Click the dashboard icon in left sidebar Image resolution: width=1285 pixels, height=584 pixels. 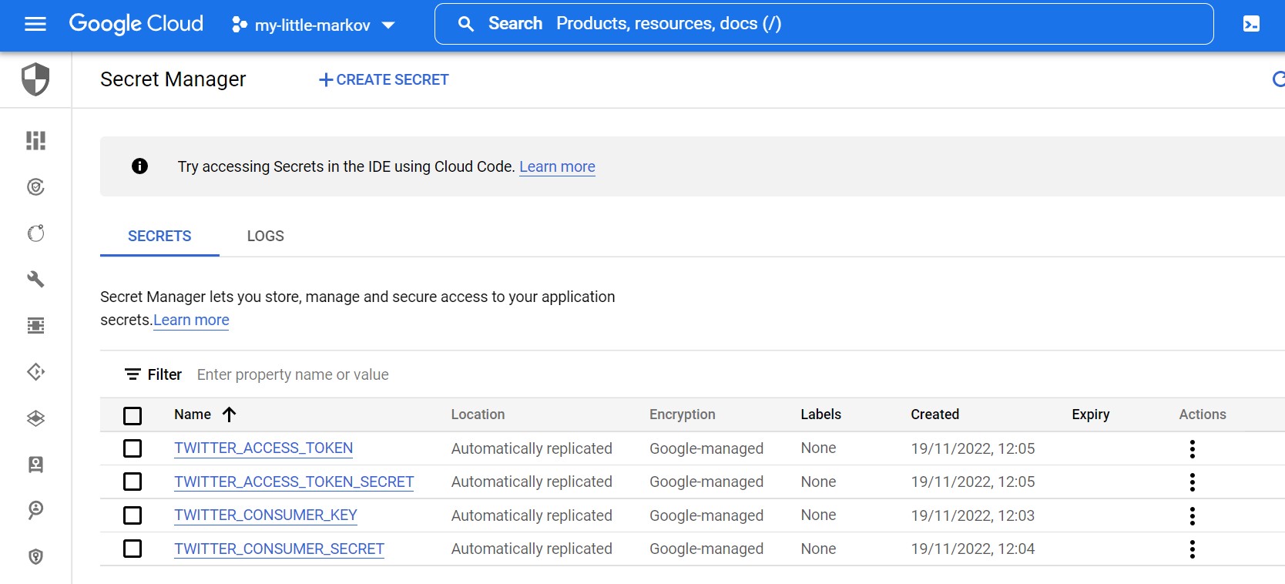35,140
